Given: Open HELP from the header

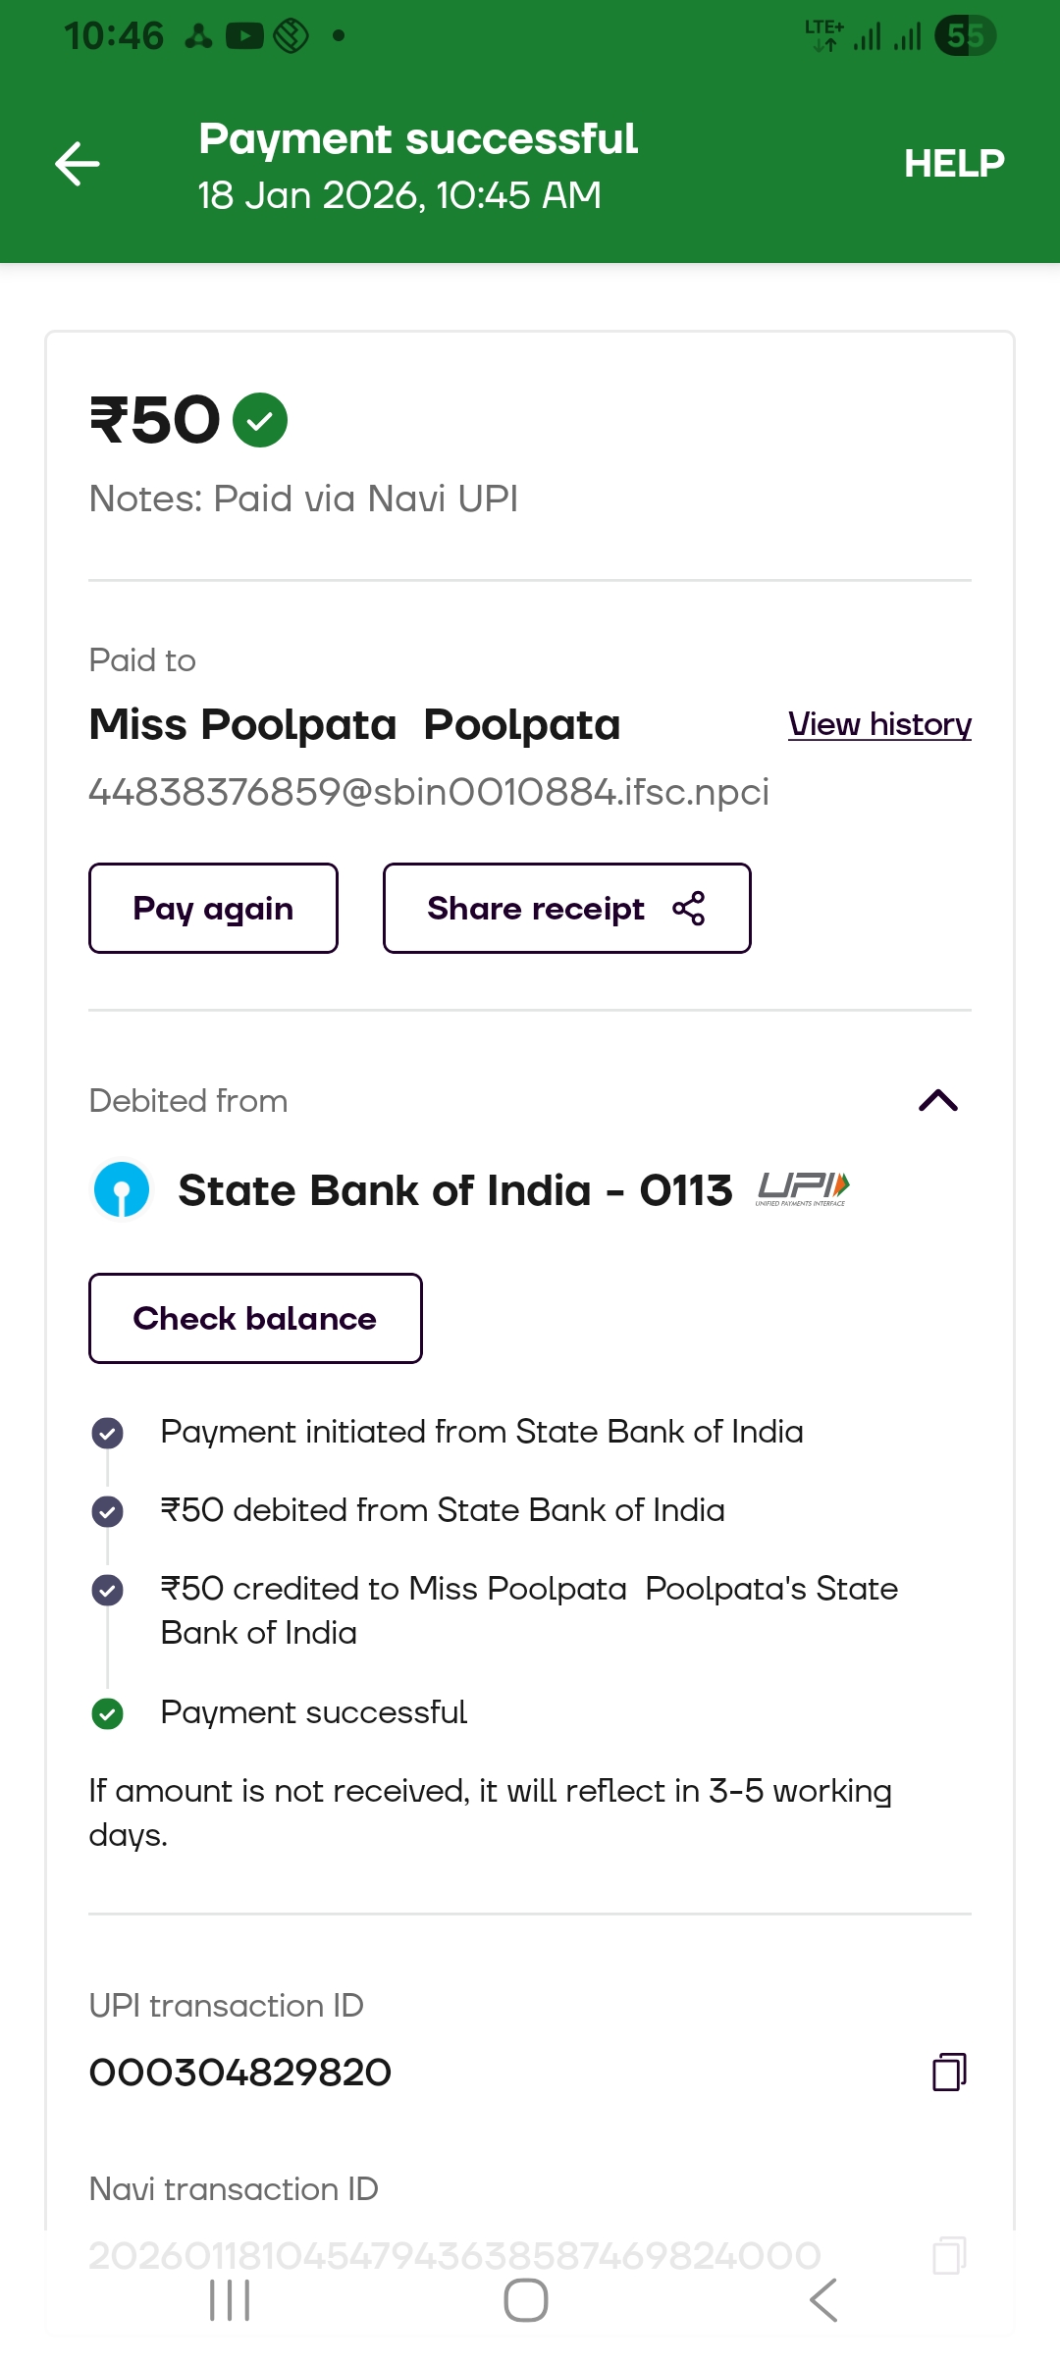Looking at the screenshot, I should click(x=953, y=164).
